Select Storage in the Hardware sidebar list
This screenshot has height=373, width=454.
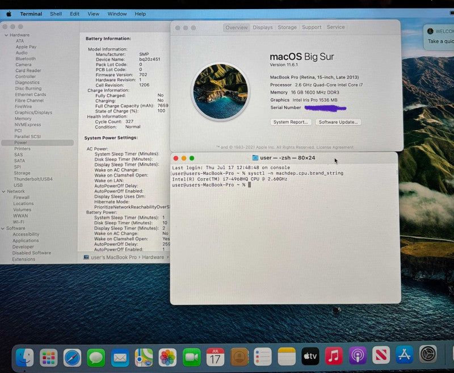point(22,173)
